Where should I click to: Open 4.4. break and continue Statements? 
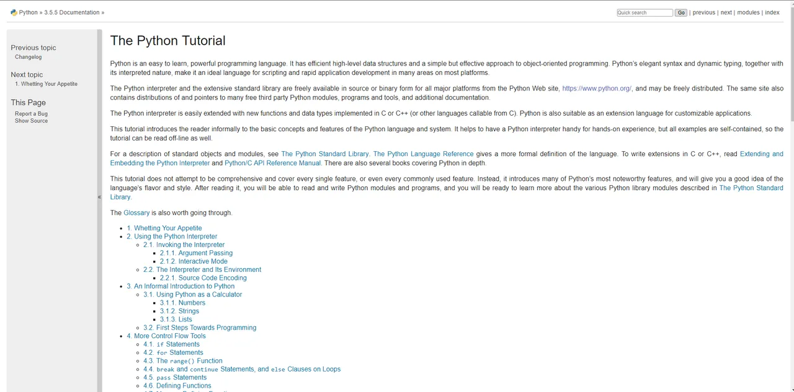pyautogui.click(x=242, y=369)
